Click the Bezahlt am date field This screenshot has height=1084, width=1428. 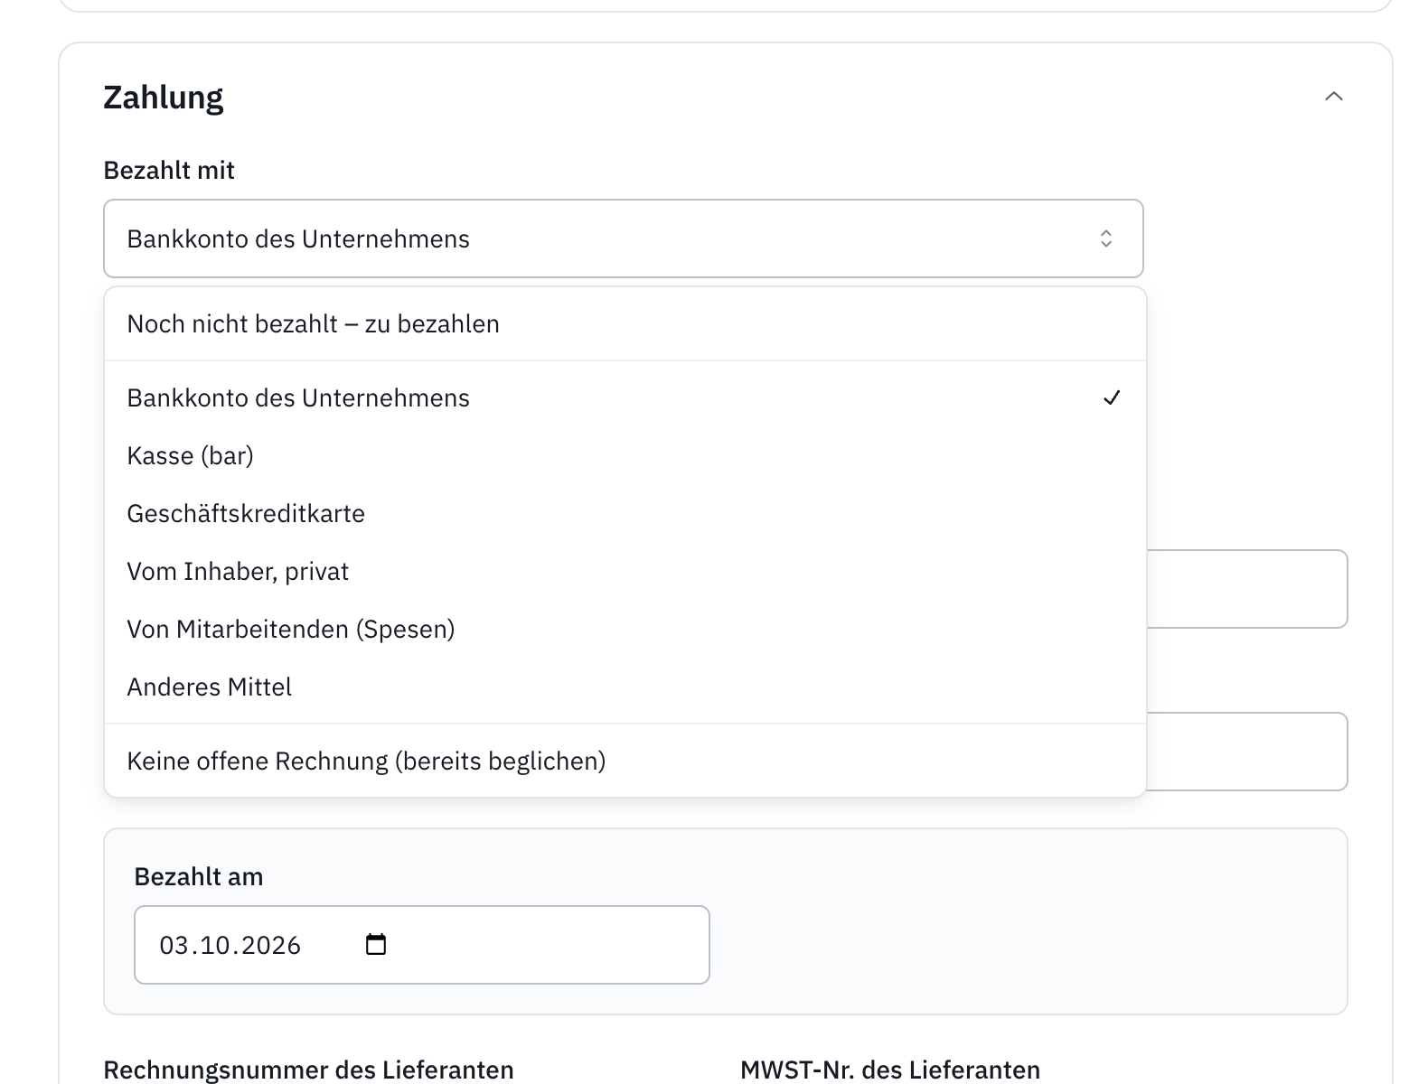click(x=422, y=945)
